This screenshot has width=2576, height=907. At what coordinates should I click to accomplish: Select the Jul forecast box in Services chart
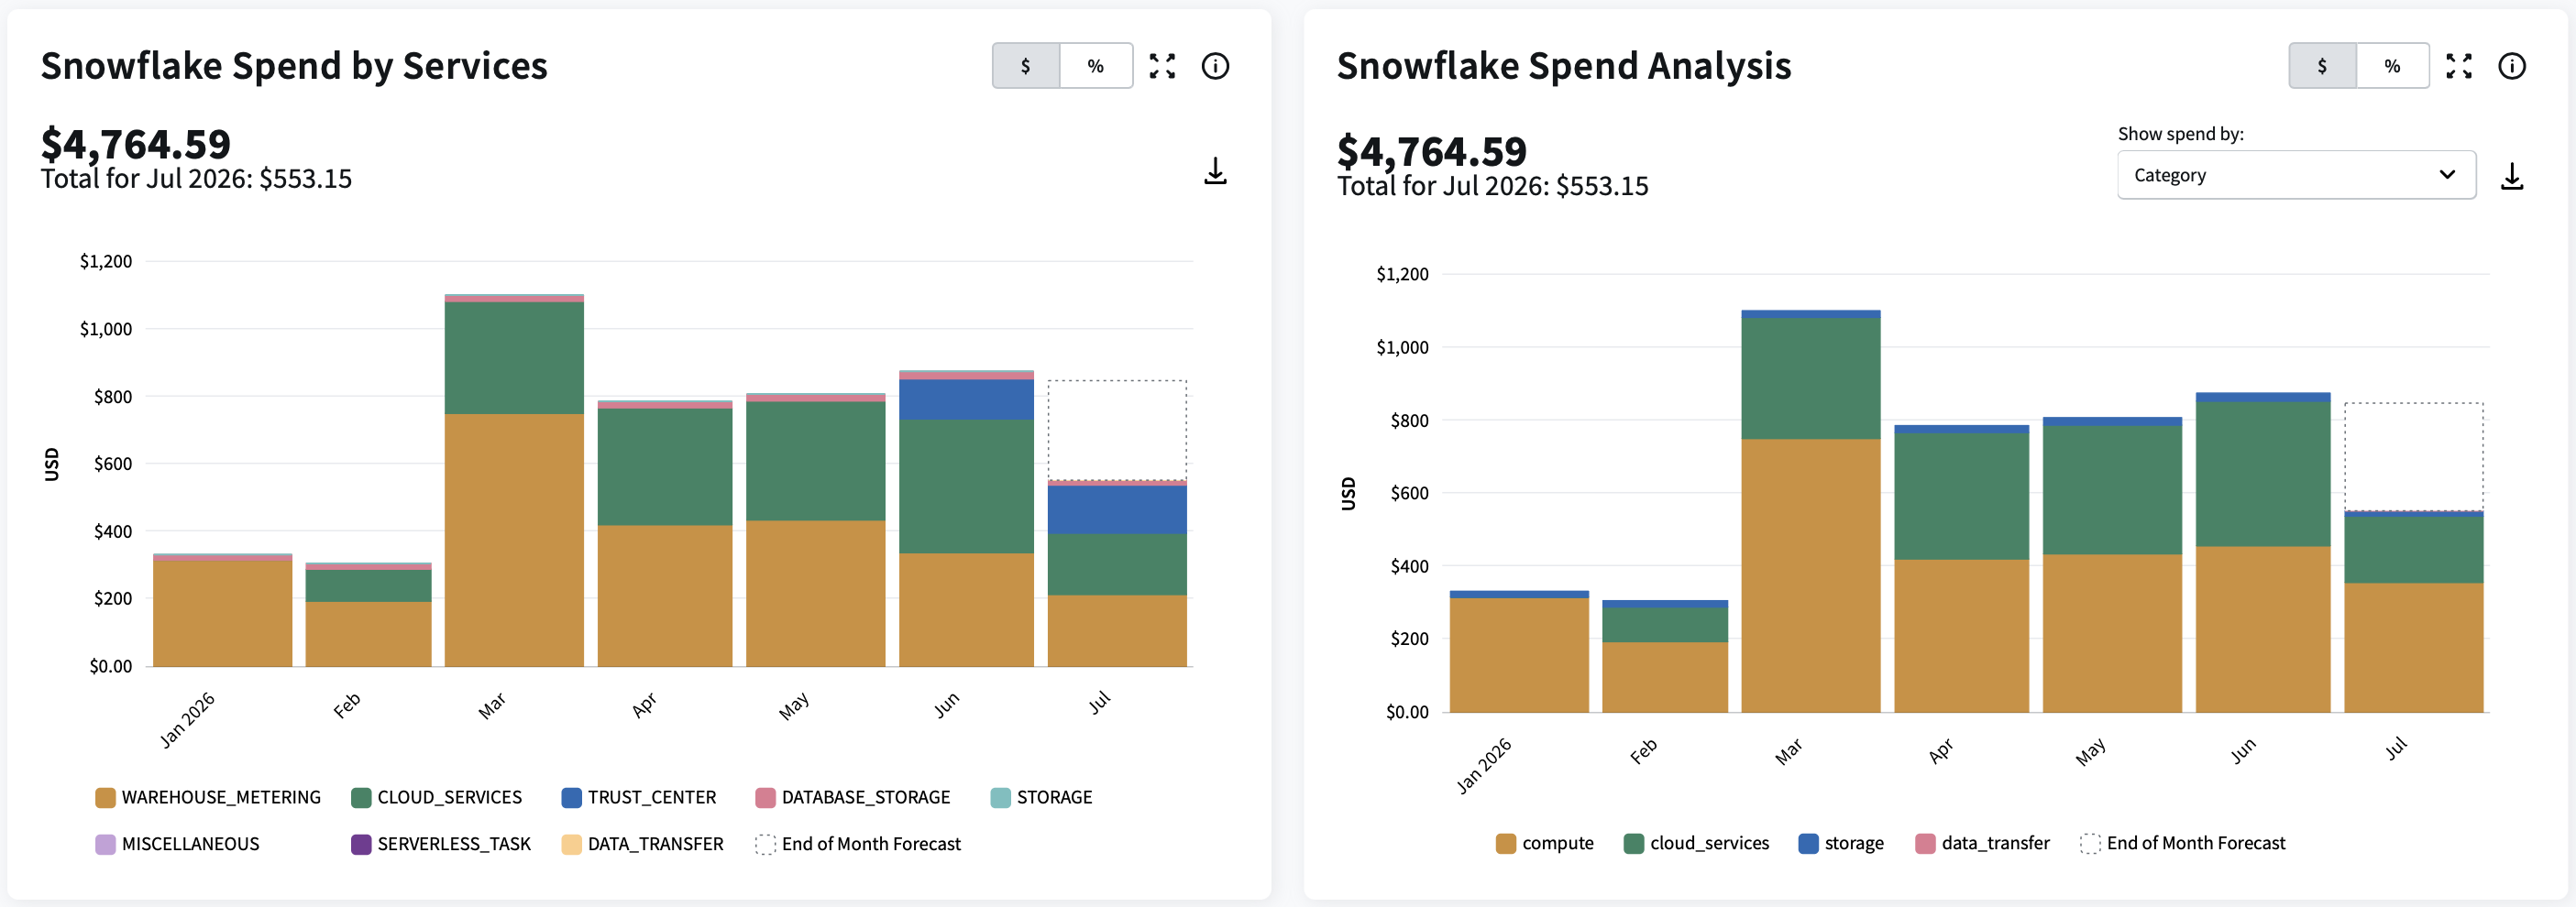click(x=1117, y=430)
